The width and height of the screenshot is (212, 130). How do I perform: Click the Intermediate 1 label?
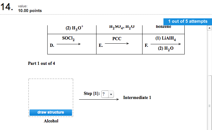click(x=137, y=97)
